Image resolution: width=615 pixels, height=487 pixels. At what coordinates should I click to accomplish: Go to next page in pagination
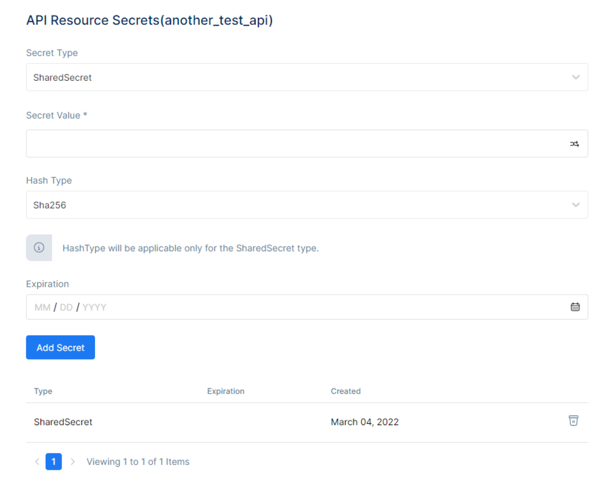coord(72,461)
